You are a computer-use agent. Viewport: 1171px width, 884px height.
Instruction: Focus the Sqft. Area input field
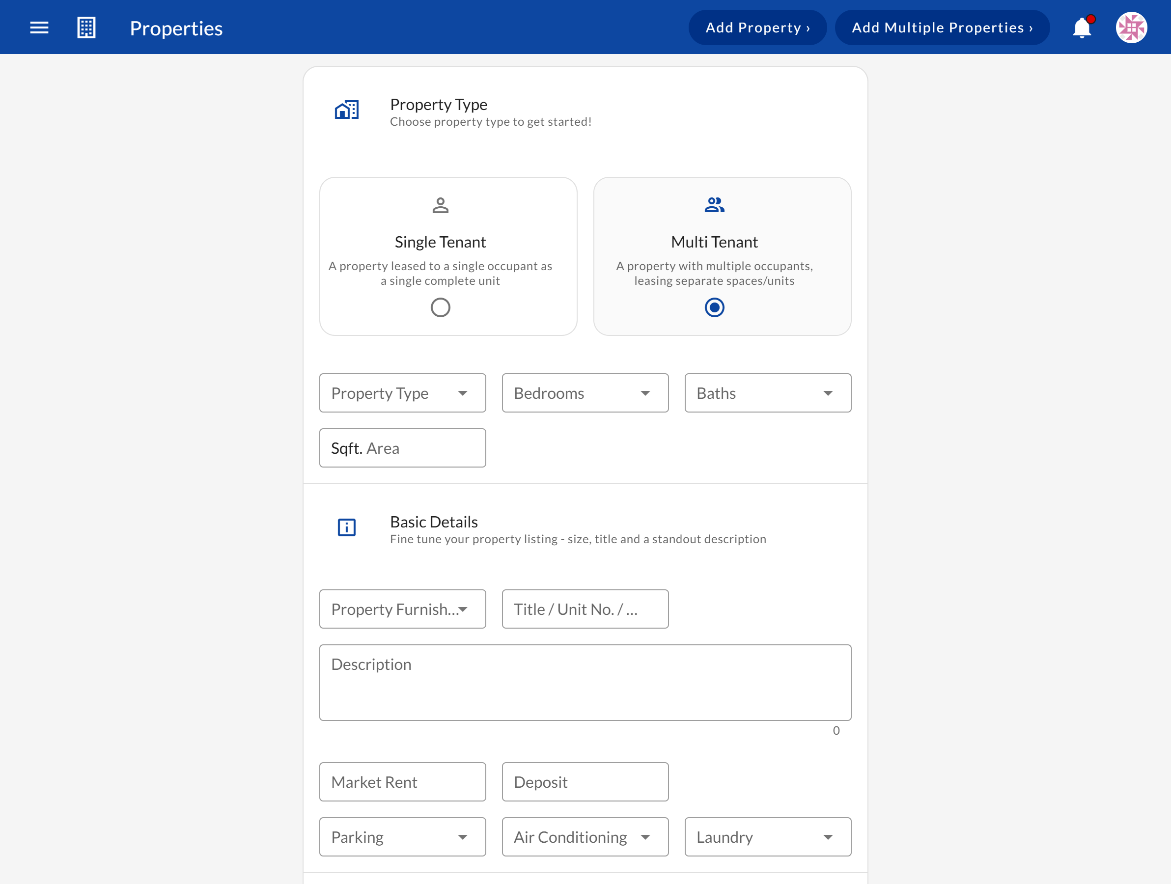point(402,448)
